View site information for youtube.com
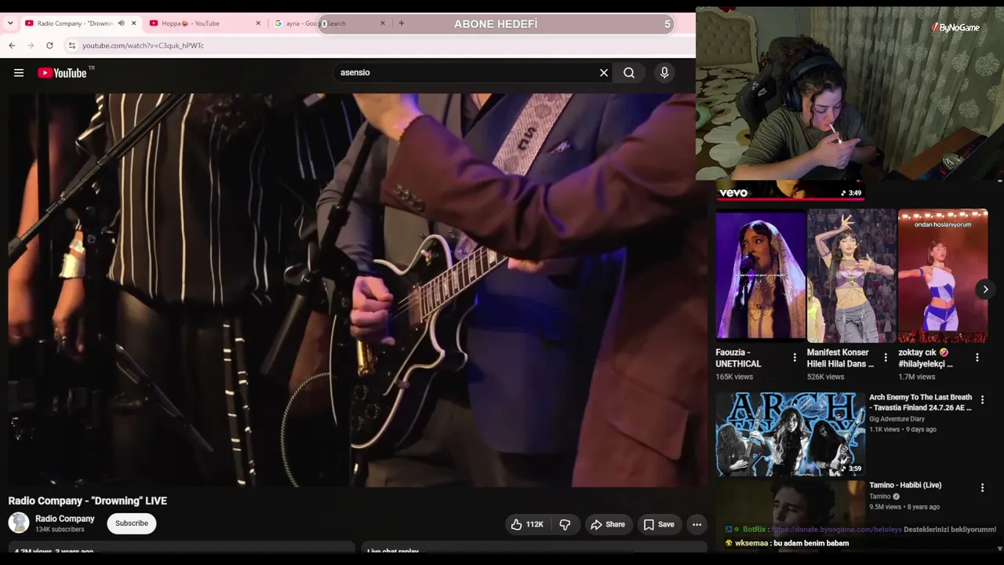 coord(72,46)
